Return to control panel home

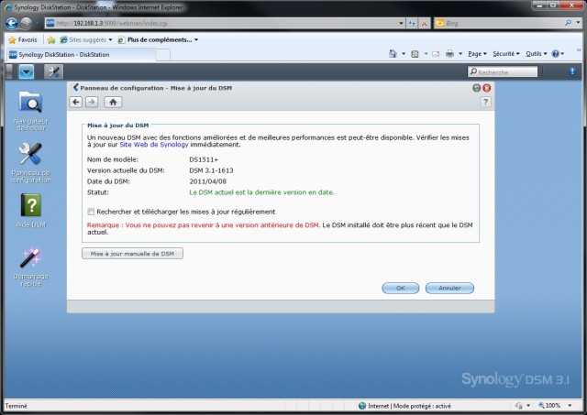point(113,102)
